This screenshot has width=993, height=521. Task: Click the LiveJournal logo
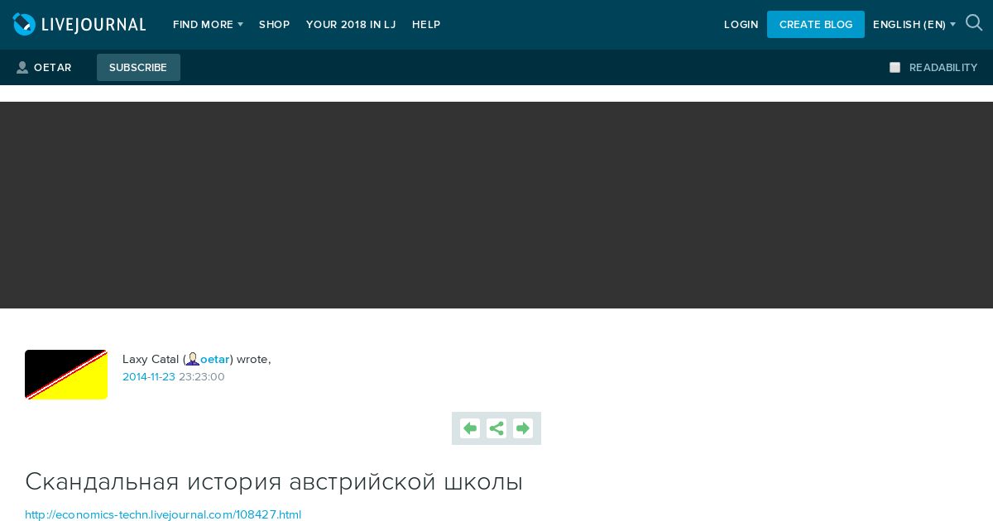(79, 25)
